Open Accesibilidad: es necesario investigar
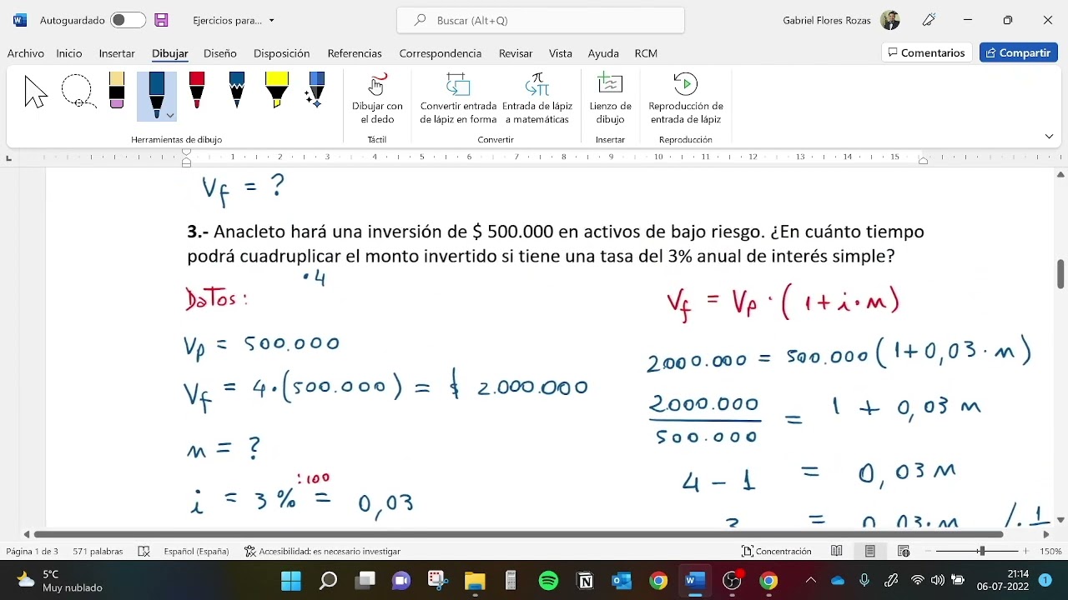1068x600 pixels. point(323,551)
